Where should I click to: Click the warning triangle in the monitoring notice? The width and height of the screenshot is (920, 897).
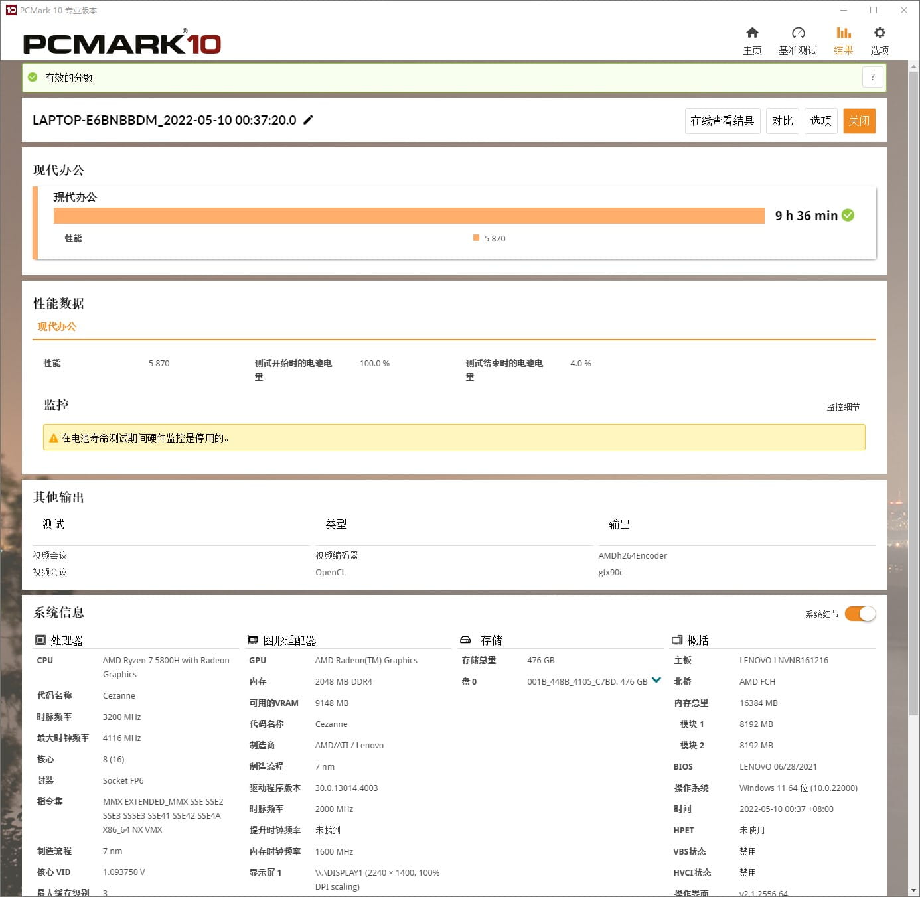54,438
